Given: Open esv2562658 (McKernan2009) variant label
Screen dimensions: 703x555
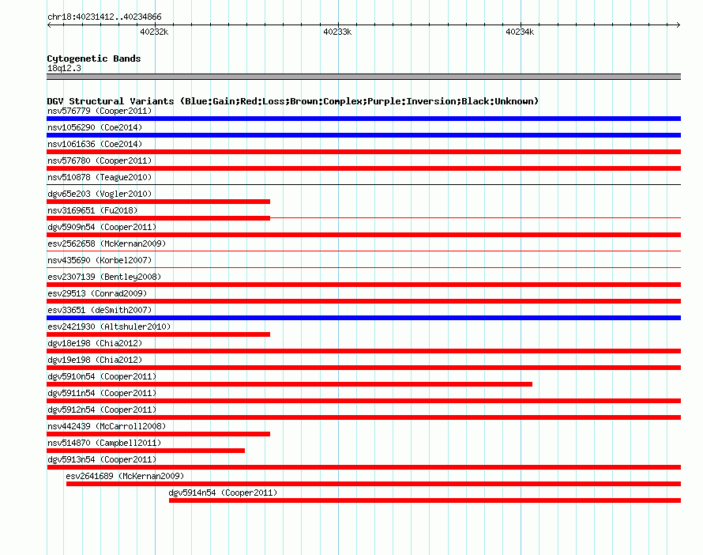Looking at the screenshot, I should (107, 244).
